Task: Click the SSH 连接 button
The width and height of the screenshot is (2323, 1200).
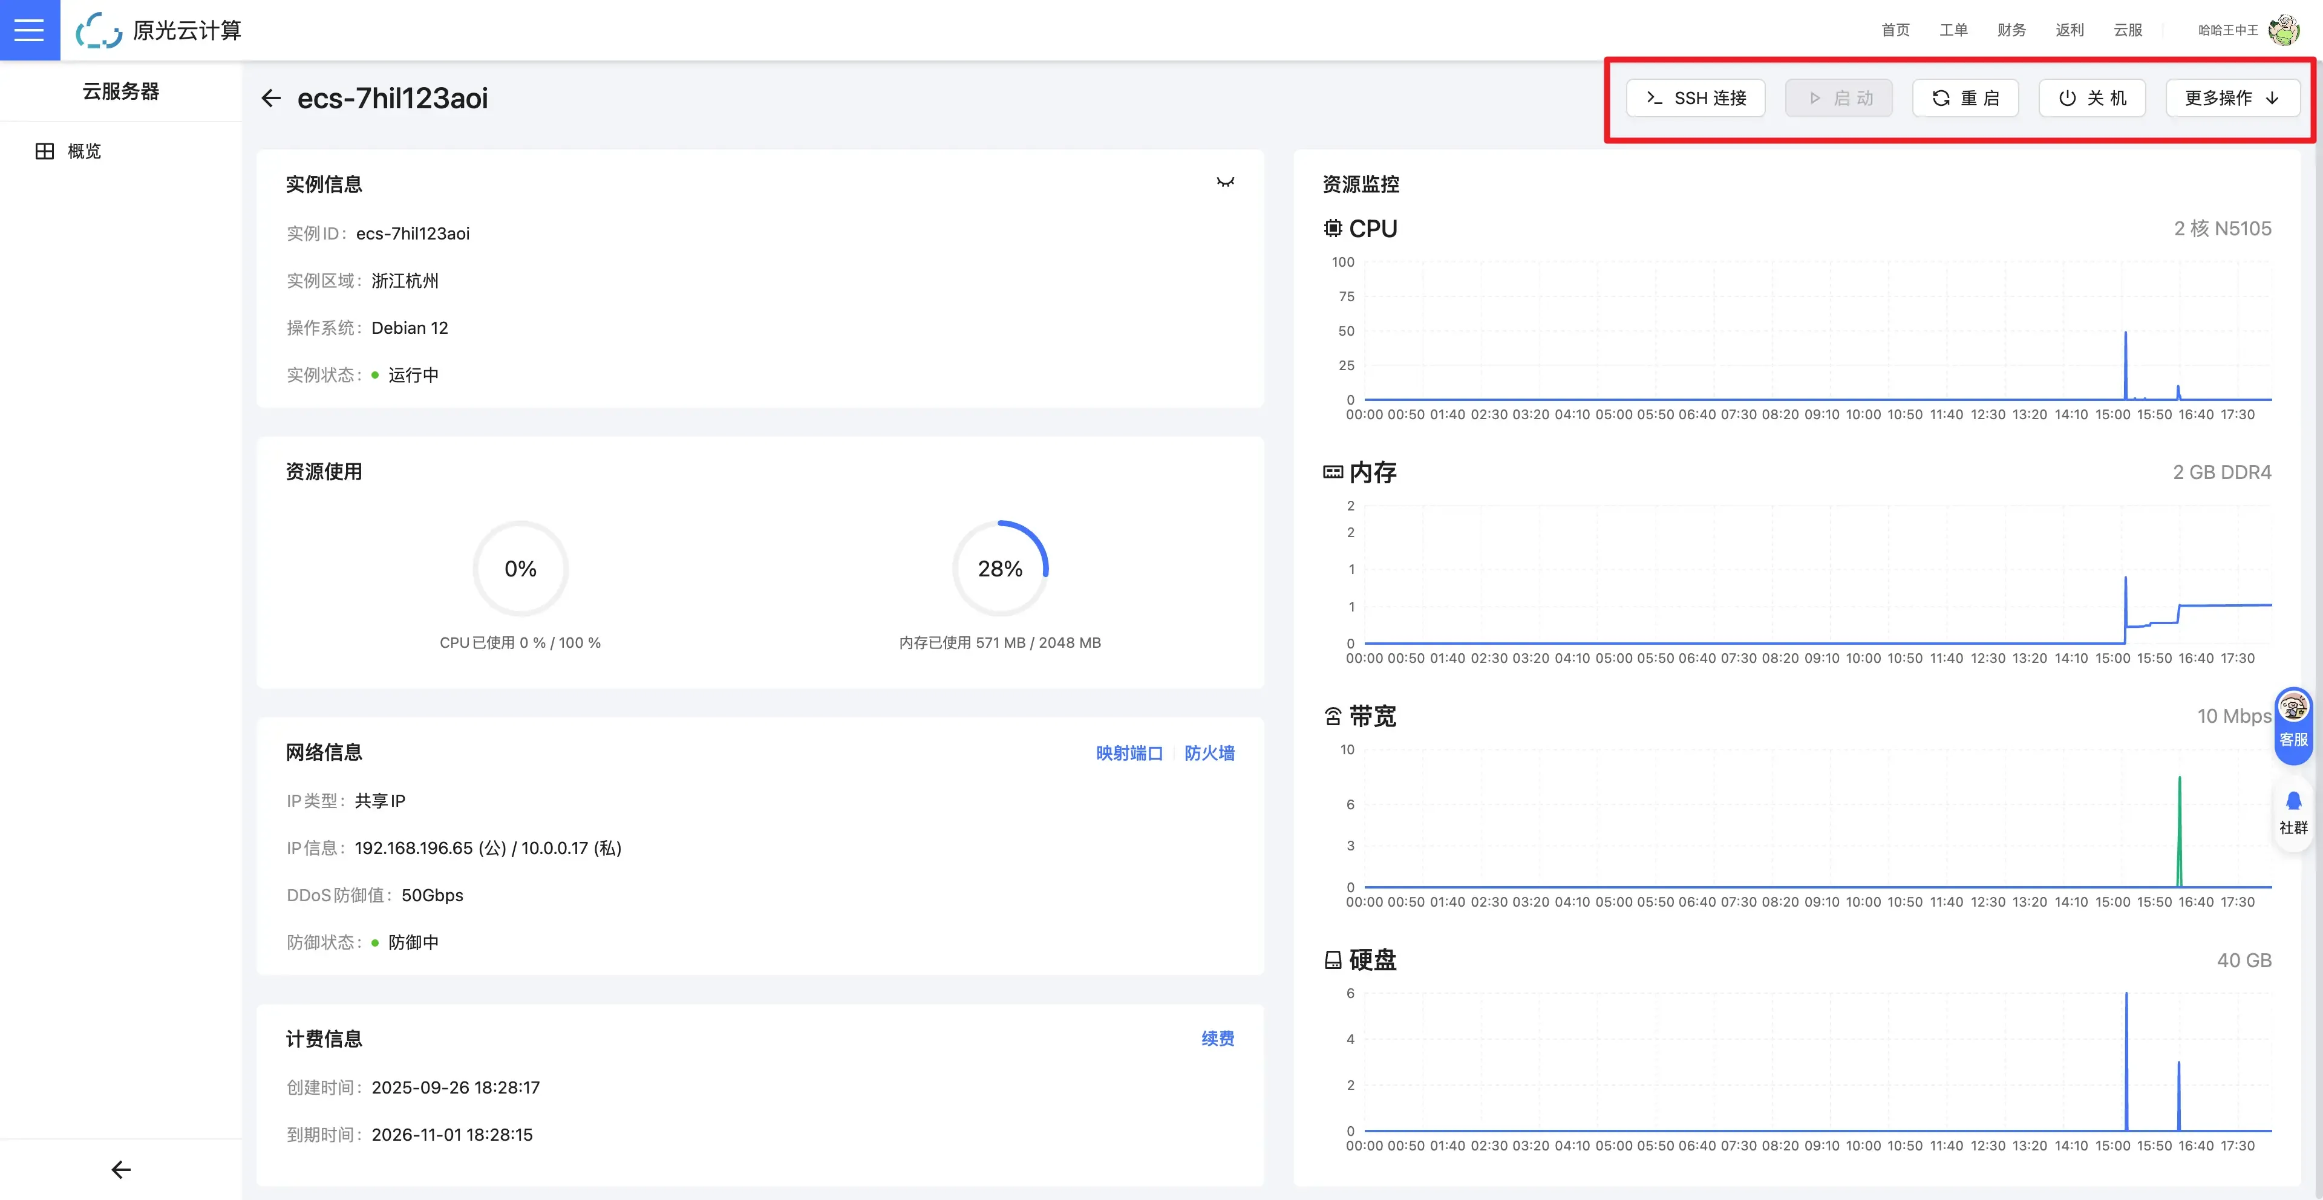Action: [x=1694, y=98]
